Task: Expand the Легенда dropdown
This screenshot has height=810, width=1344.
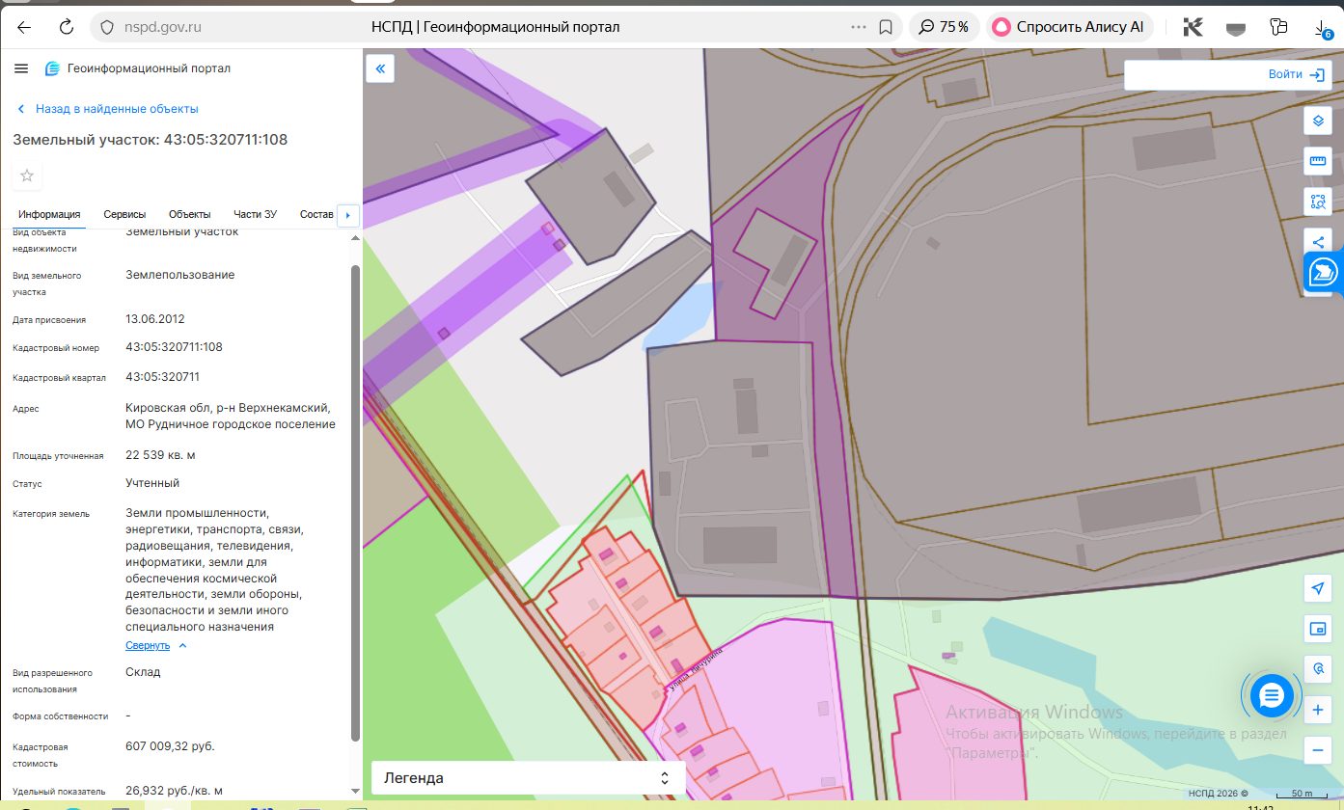Action: click(x=528, y=777)
